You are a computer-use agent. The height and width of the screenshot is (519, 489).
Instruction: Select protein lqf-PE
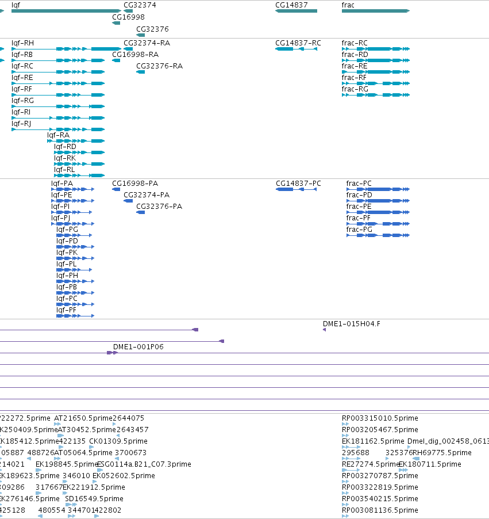coord(73,201)
